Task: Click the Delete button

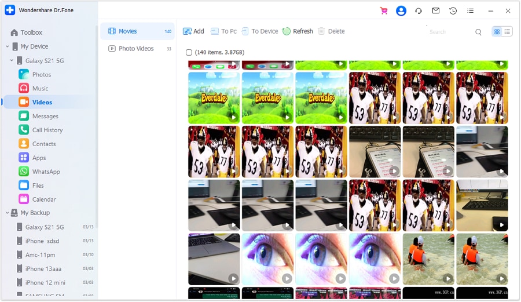Action: (331, 31)
